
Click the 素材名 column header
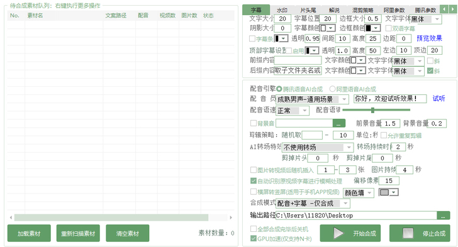pyautogui.click(x=35, y=16)
